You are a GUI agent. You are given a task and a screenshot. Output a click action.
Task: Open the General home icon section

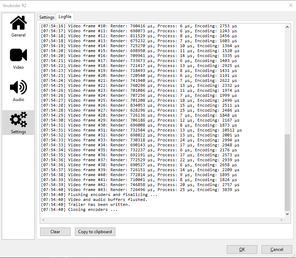[18, 26]
